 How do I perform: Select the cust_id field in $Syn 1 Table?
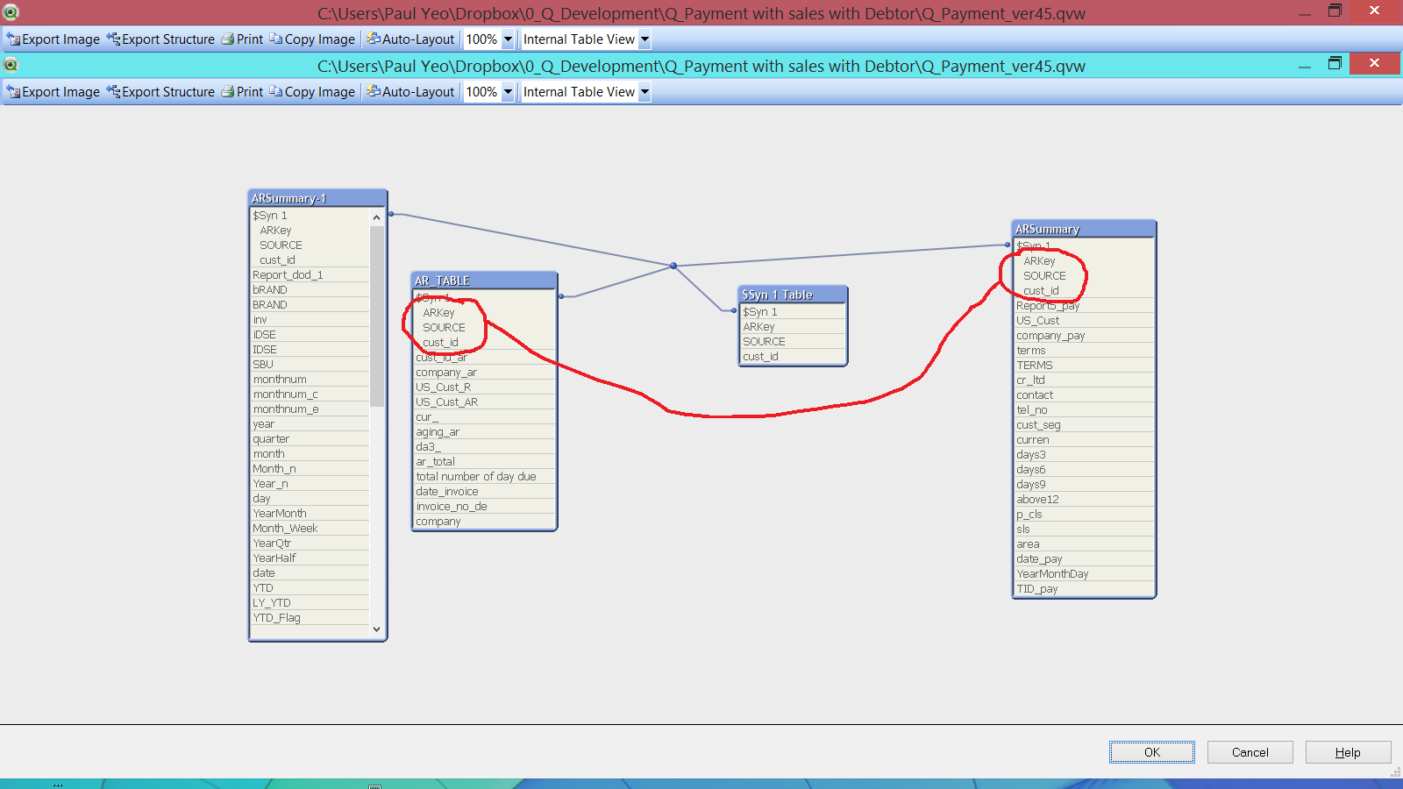(793, 356)
